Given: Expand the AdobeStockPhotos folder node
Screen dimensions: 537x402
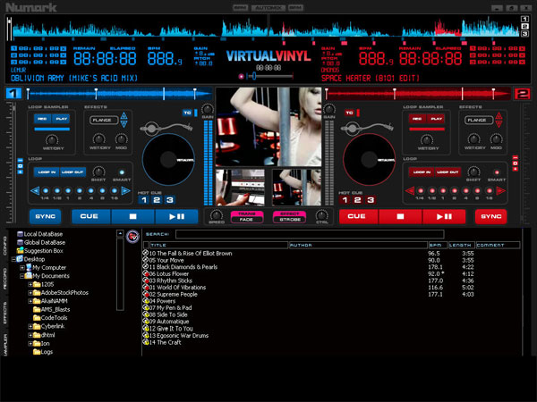Looking at the screenshot, I should (x=32, y=292).
